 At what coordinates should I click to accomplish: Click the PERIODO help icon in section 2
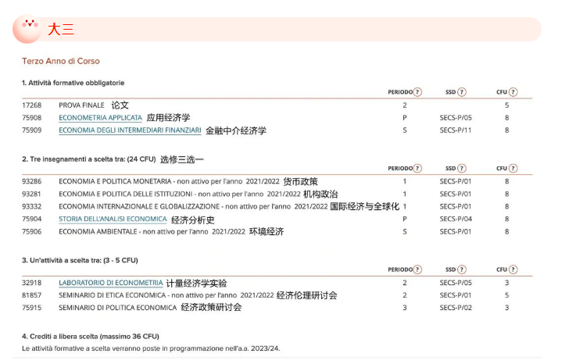point(417,168)
